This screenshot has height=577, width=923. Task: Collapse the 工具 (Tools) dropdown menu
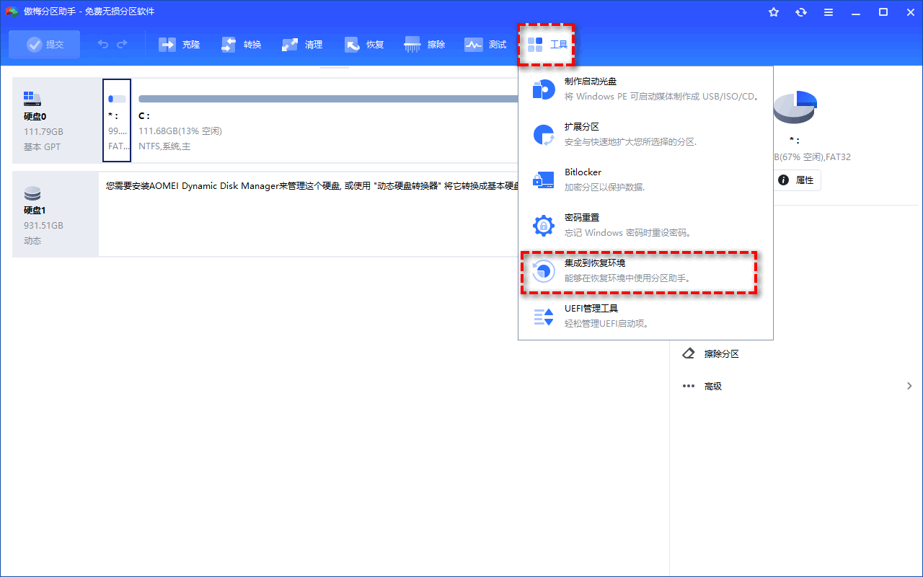click(547, 45)
